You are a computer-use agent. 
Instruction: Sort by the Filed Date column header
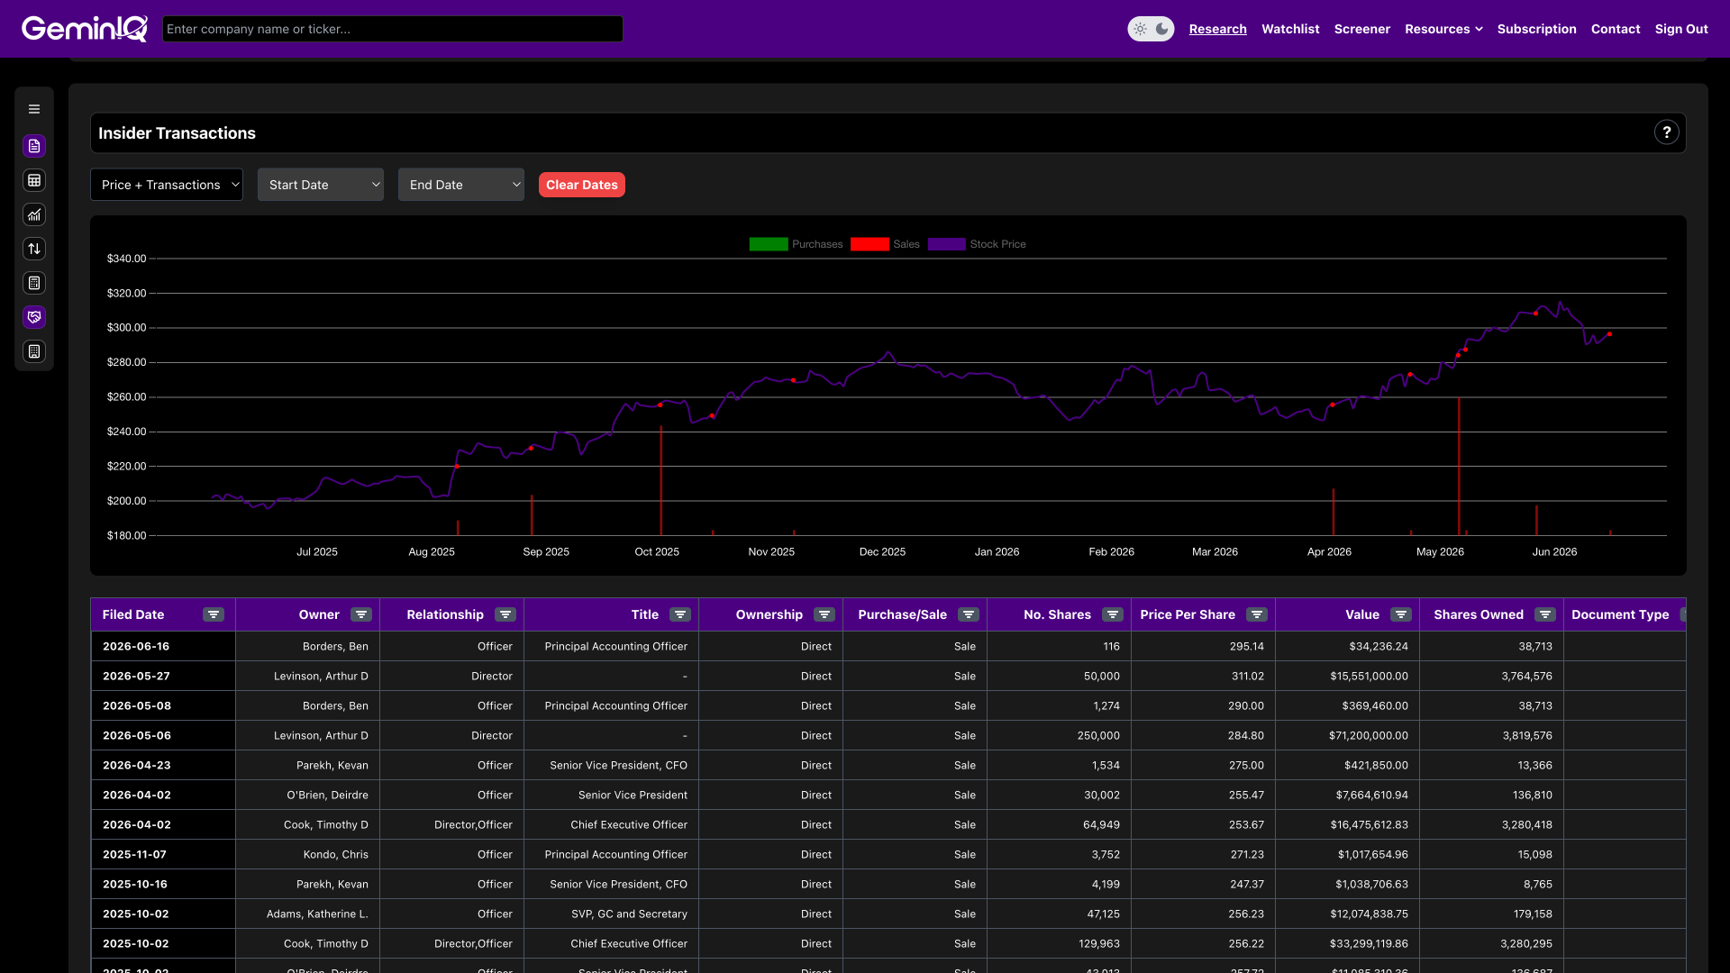click(x=133, y=614)
